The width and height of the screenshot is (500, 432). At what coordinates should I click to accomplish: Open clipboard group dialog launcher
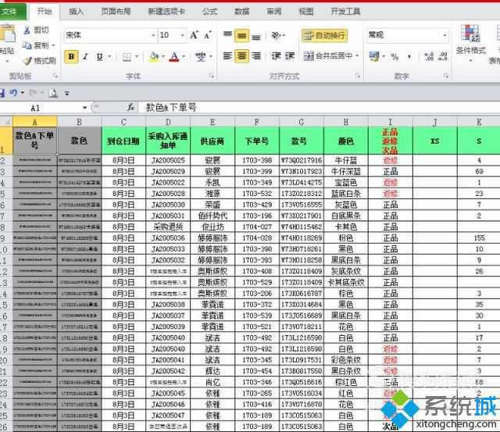[55, 76]
